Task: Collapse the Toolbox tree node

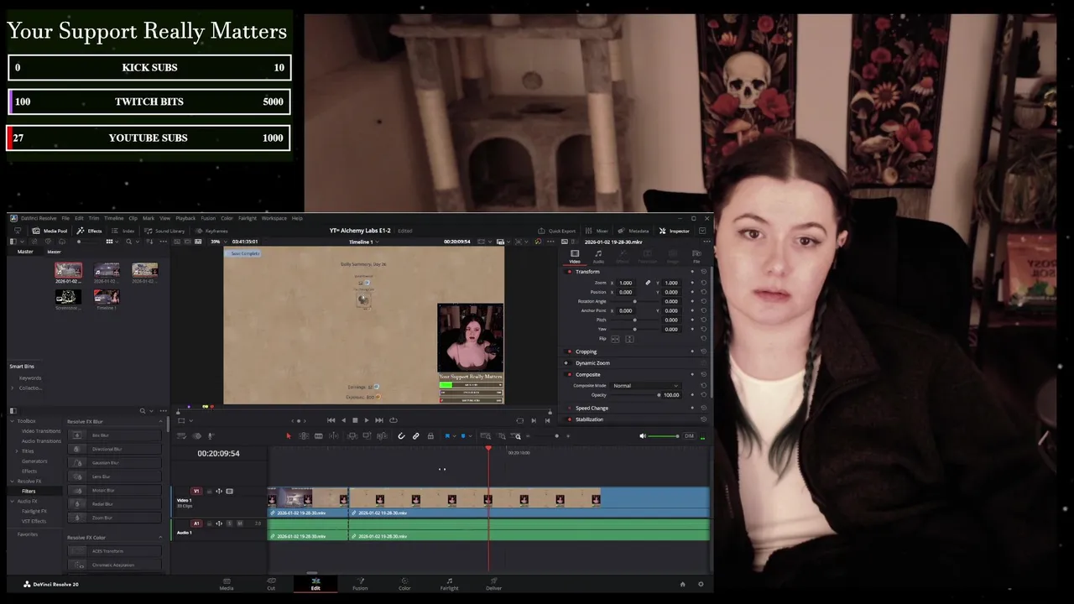Action: coord(13,421)
